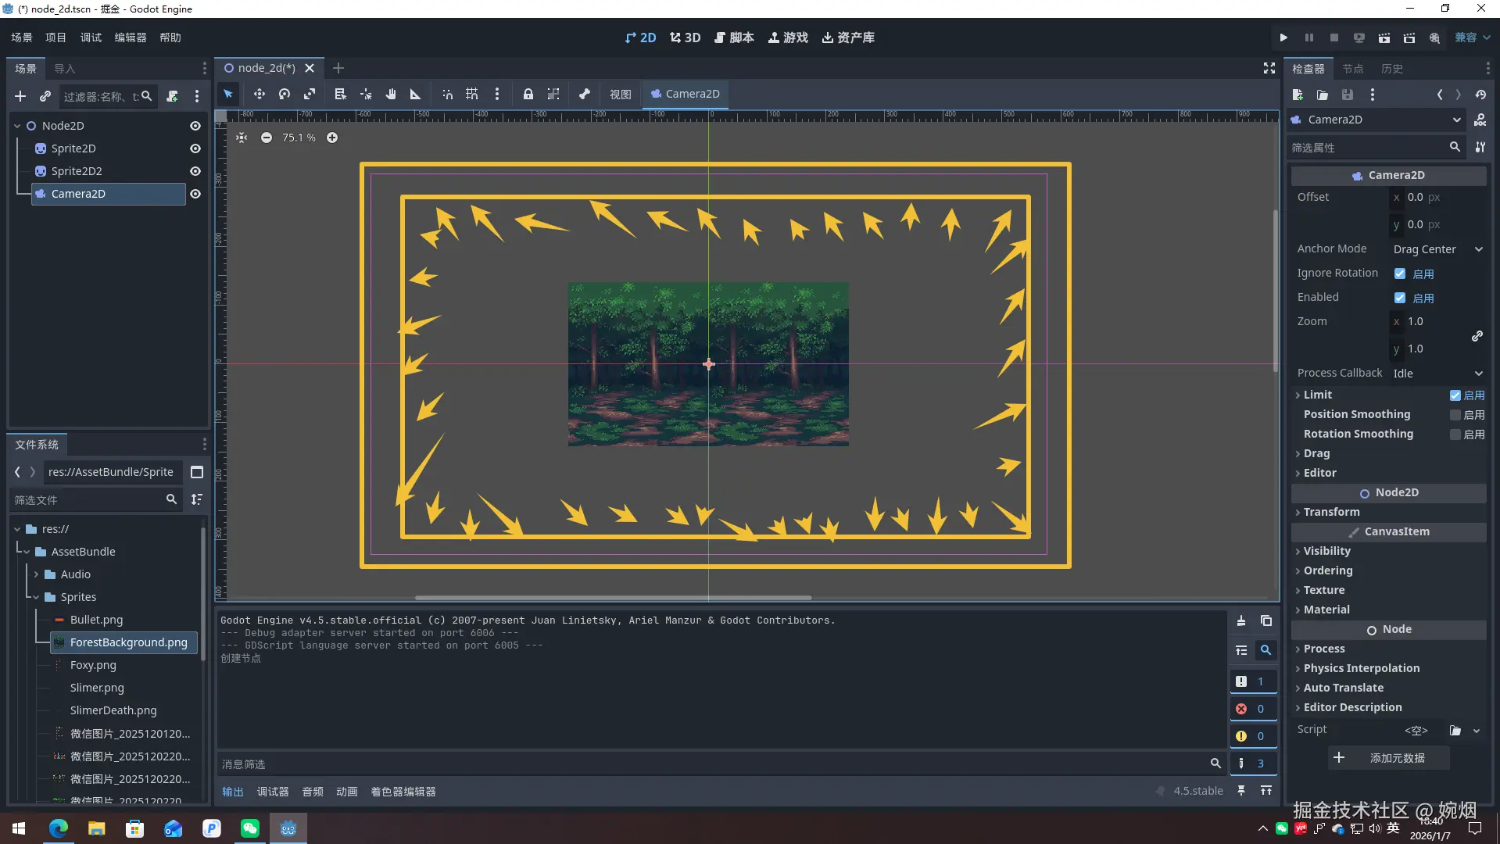Disable the Ignore Rotation checkbox
Image resolution: width=1500 pixels, height=844 pixels.
pos(1400,274)
